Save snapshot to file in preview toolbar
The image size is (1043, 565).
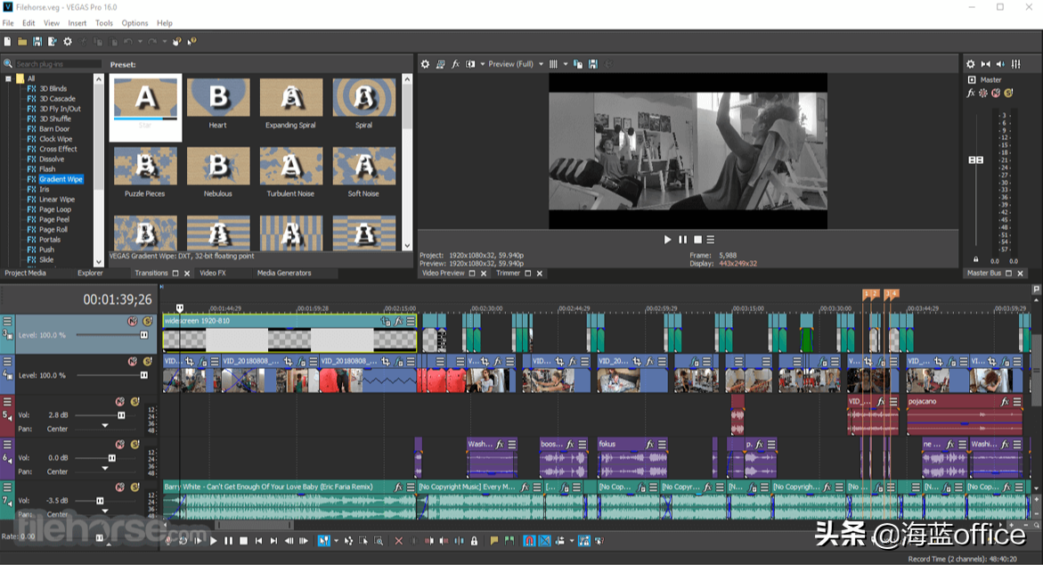592,64
